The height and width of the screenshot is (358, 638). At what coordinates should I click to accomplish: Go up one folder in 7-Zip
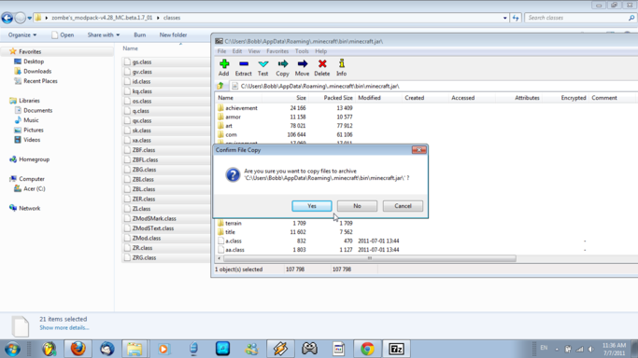[220, 86]
